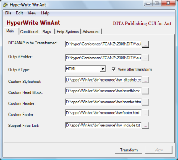Browse for the DITAMAP to be Transformed
Viewport: 178px width, 160px height.
click(x=145, y=44)
